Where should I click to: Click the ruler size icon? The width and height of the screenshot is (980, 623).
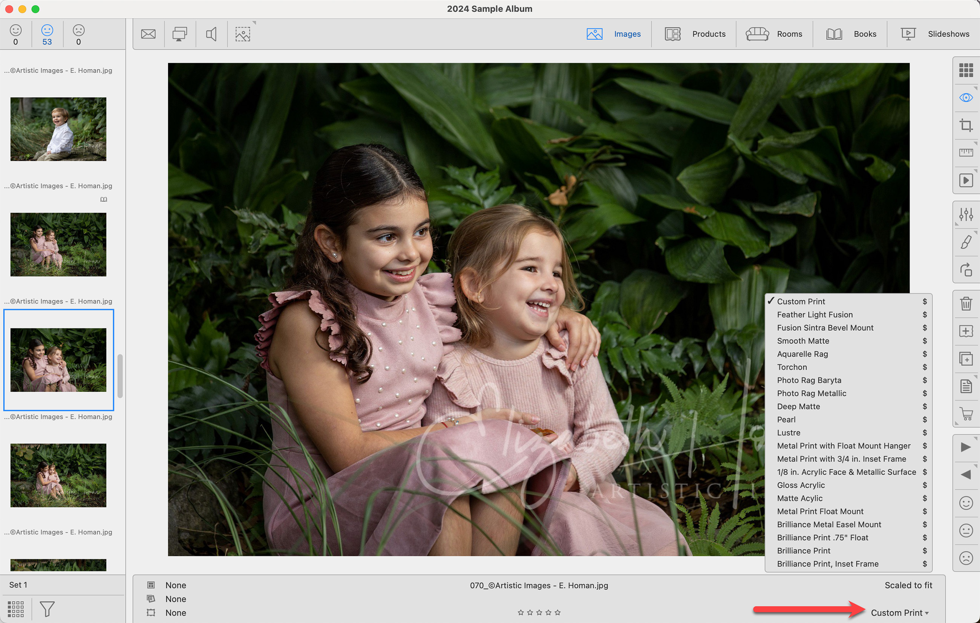(x=966, y=153)
